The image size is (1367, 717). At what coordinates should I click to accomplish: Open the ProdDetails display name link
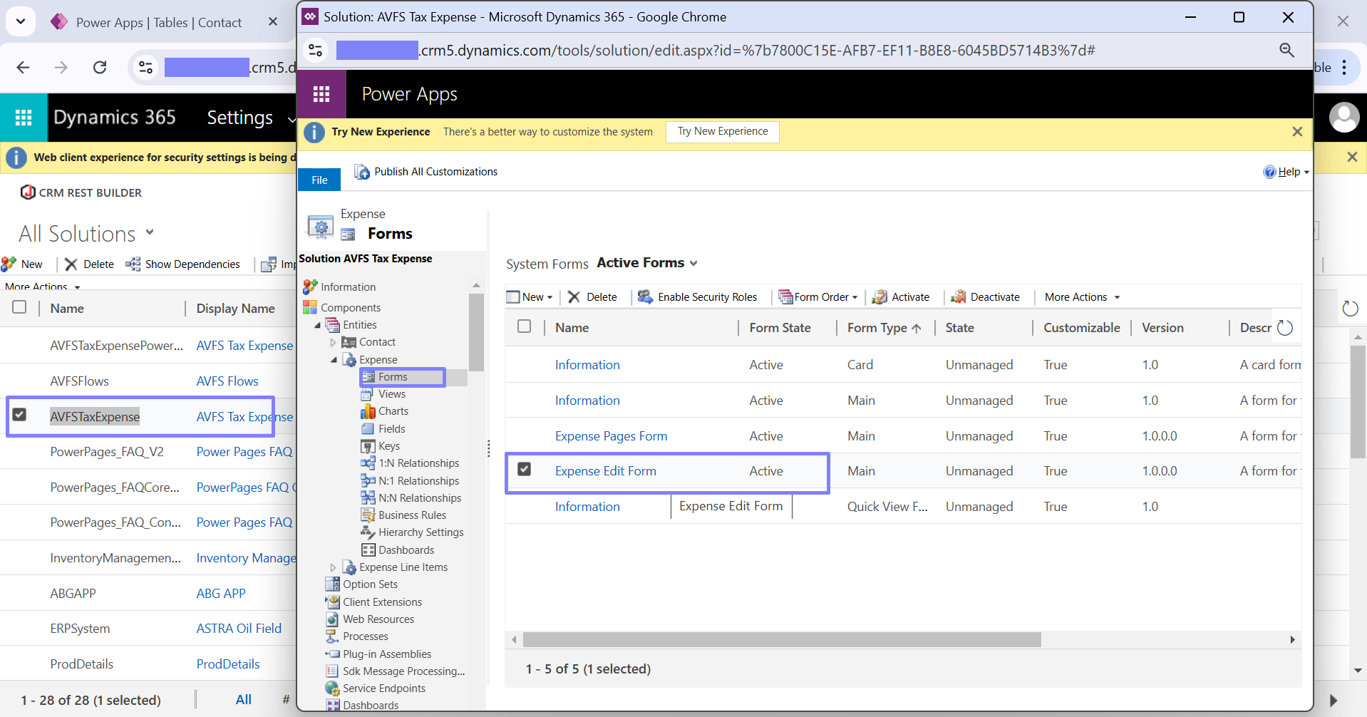click(228, 664)
